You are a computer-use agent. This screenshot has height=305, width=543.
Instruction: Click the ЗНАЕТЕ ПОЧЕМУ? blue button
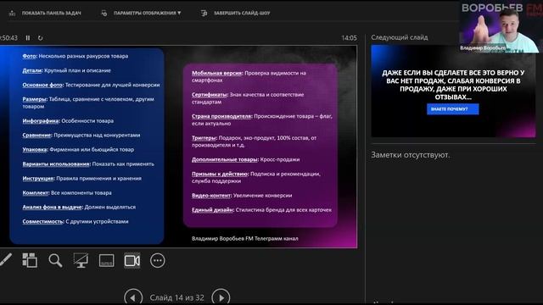(x=452, y=109)
